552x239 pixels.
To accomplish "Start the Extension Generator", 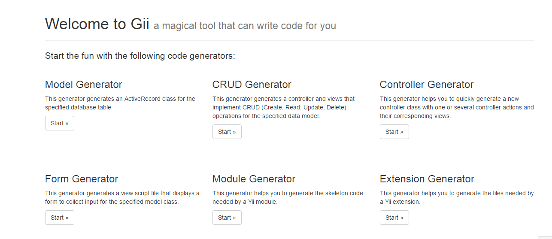I will [x=394, y=218].
